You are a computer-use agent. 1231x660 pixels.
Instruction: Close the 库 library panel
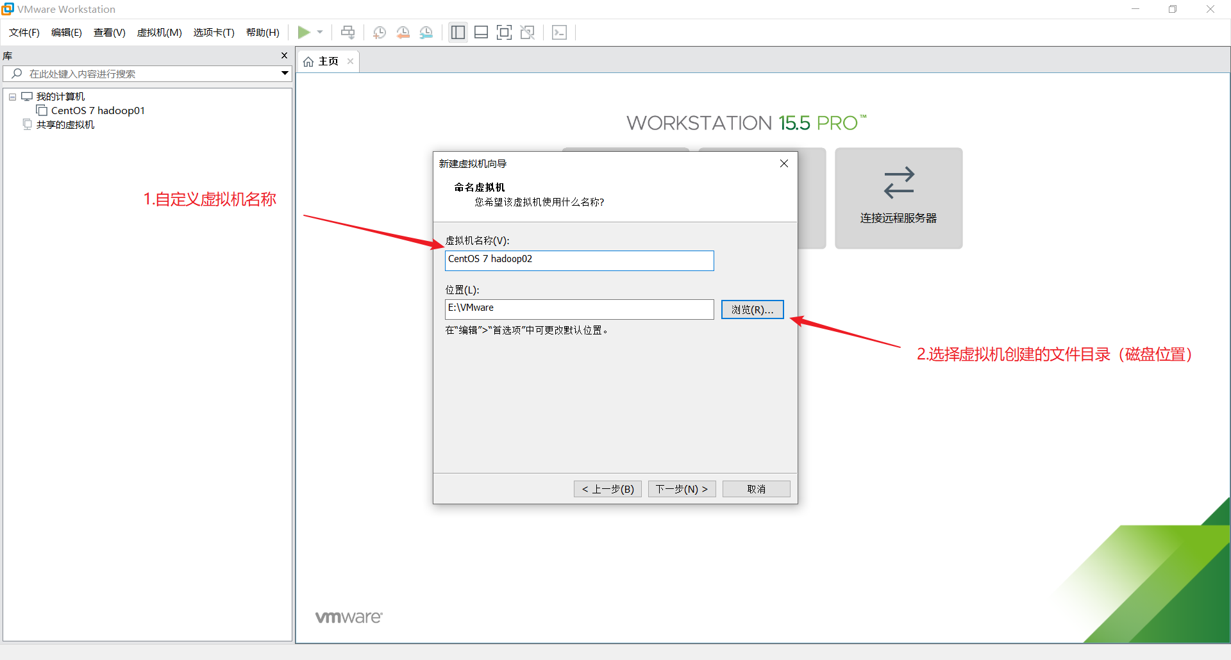tap(285, 56)
